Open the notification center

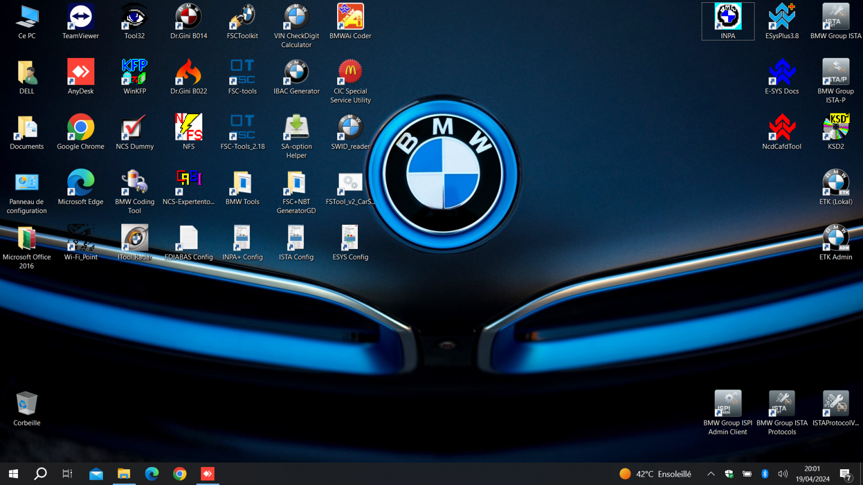(846, 474)
